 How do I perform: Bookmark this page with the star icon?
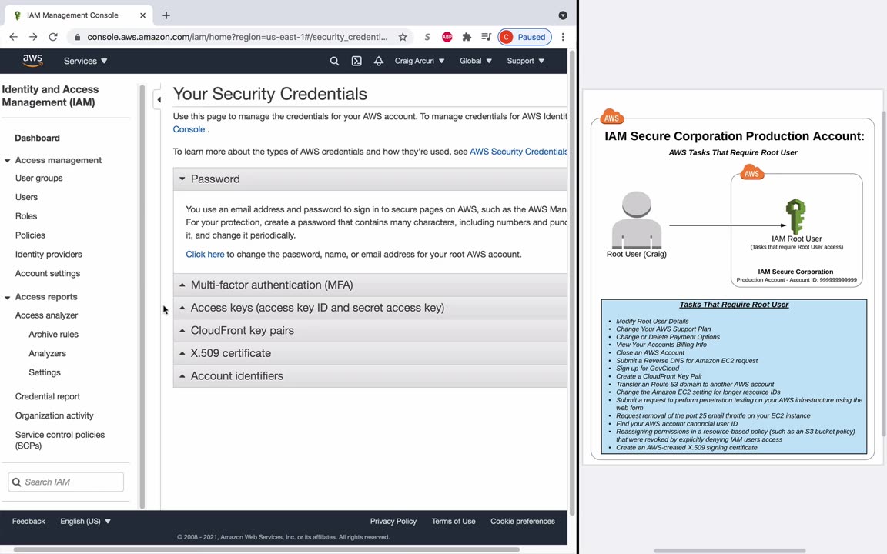point(403,37)
